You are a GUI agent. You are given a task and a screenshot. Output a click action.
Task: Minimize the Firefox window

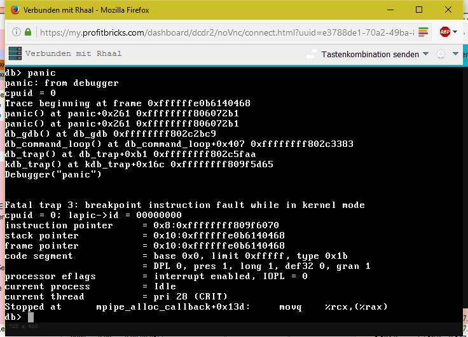pyautogui.click(x=389, y=10)
